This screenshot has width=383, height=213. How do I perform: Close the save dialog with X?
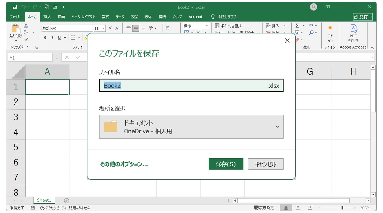tap(287, 40)
